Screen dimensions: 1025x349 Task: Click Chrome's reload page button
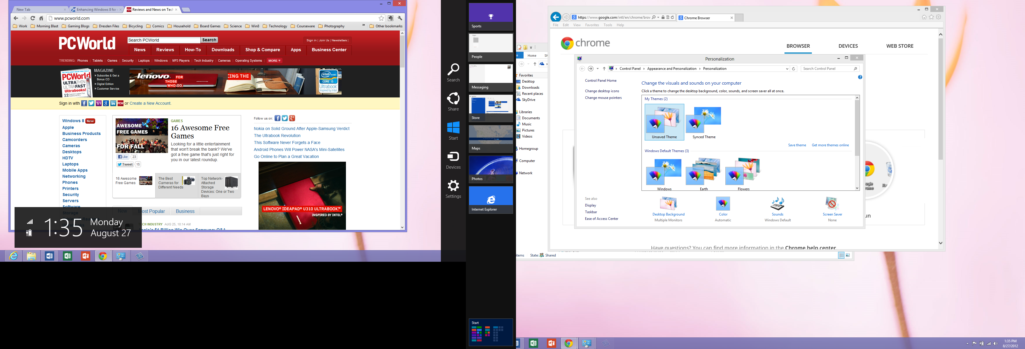pyautogui.click(x=33, y=18)
